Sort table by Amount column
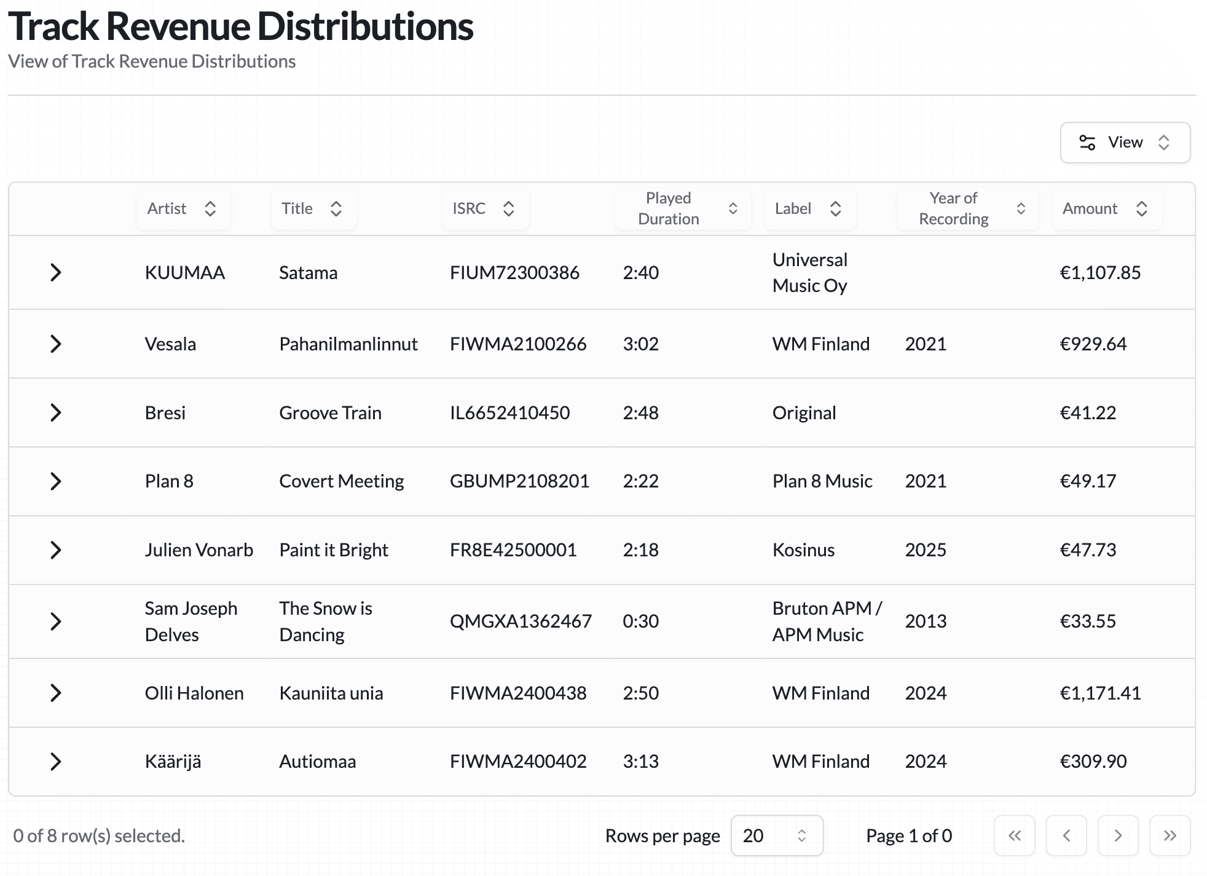1207x876 pixels. tap(1106, 209)
